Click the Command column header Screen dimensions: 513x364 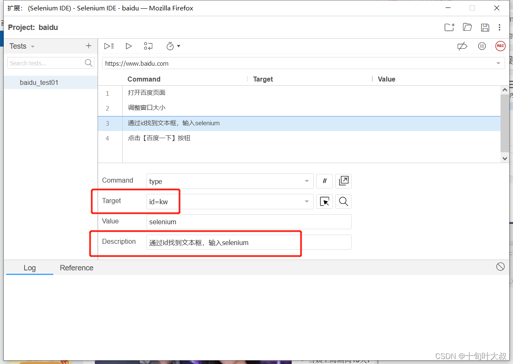[x=144, y=79]
